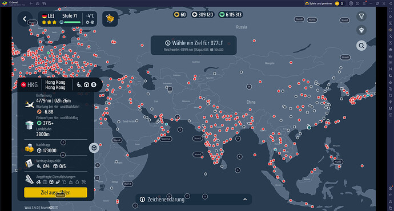Viewport: 394px width, 211px height.
Task: Click the weather icons under -4°C
Action: pos(90,22)
